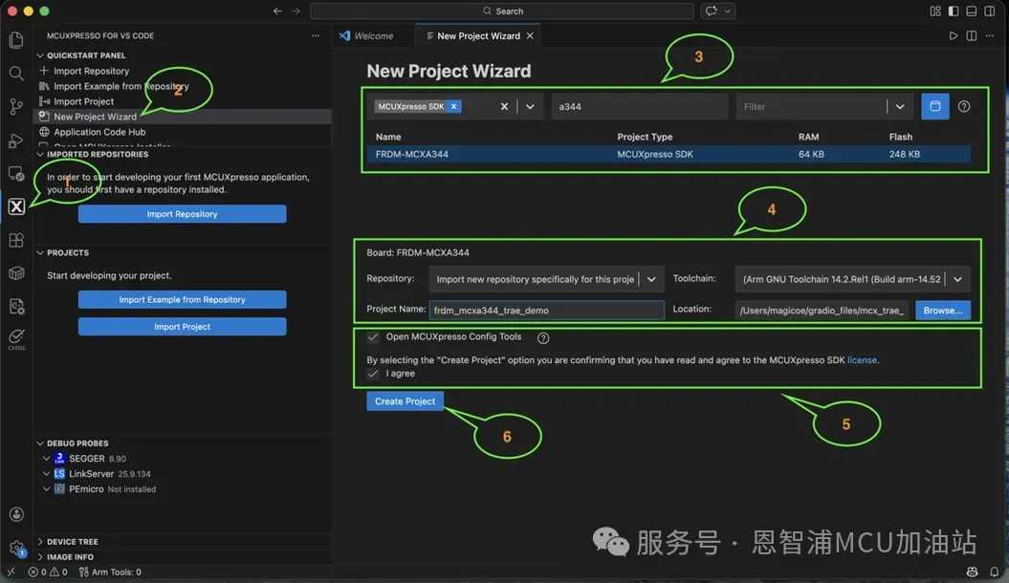The width and height of the screenshot is (1009, 583).
Task: Open the editor more actions ellipsis
Action: 989,35
